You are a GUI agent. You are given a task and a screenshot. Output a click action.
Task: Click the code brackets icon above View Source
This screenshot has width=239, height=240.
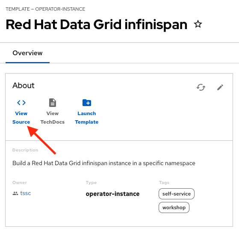tap(21, 103)
